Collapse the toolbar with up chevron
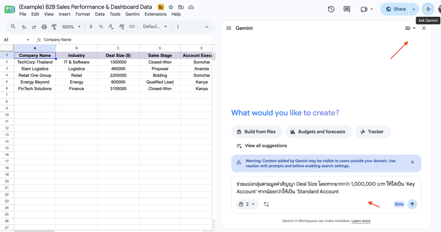The height and width of the screenshot is (232, 441). tap(207, 27)
